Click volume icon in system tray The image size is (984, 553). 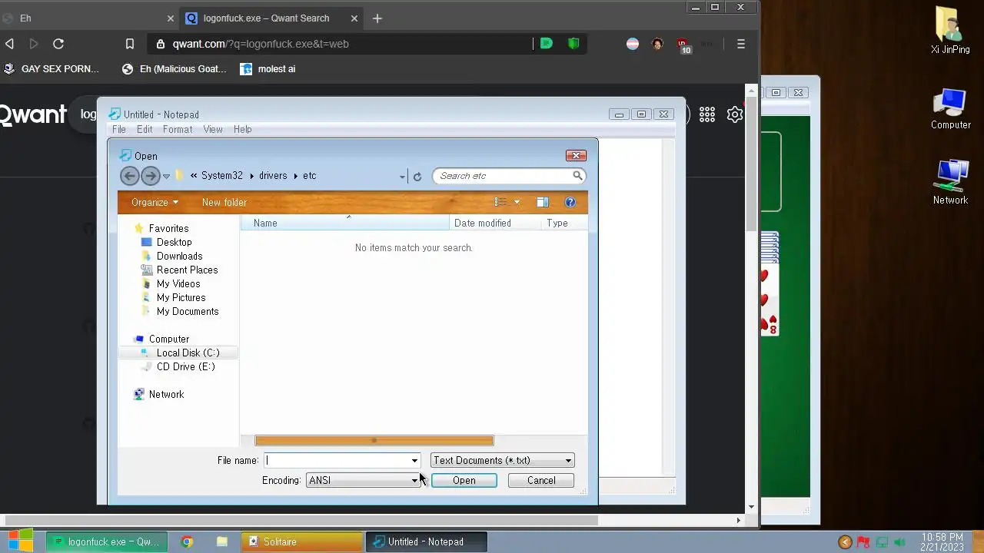[x=901, y=542]
